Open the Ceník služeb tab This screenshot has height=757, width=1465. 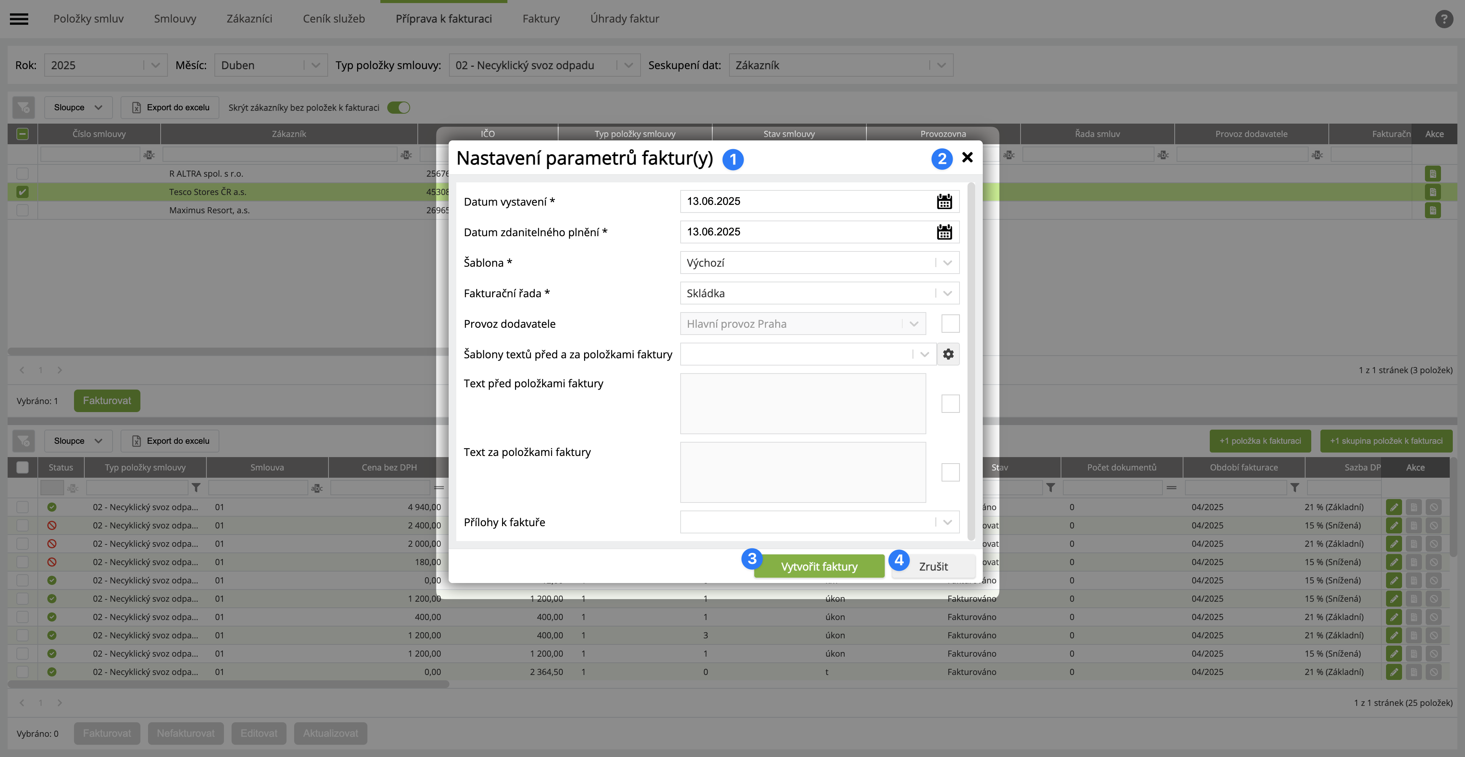pyautogui.click(x=334, y=19)
